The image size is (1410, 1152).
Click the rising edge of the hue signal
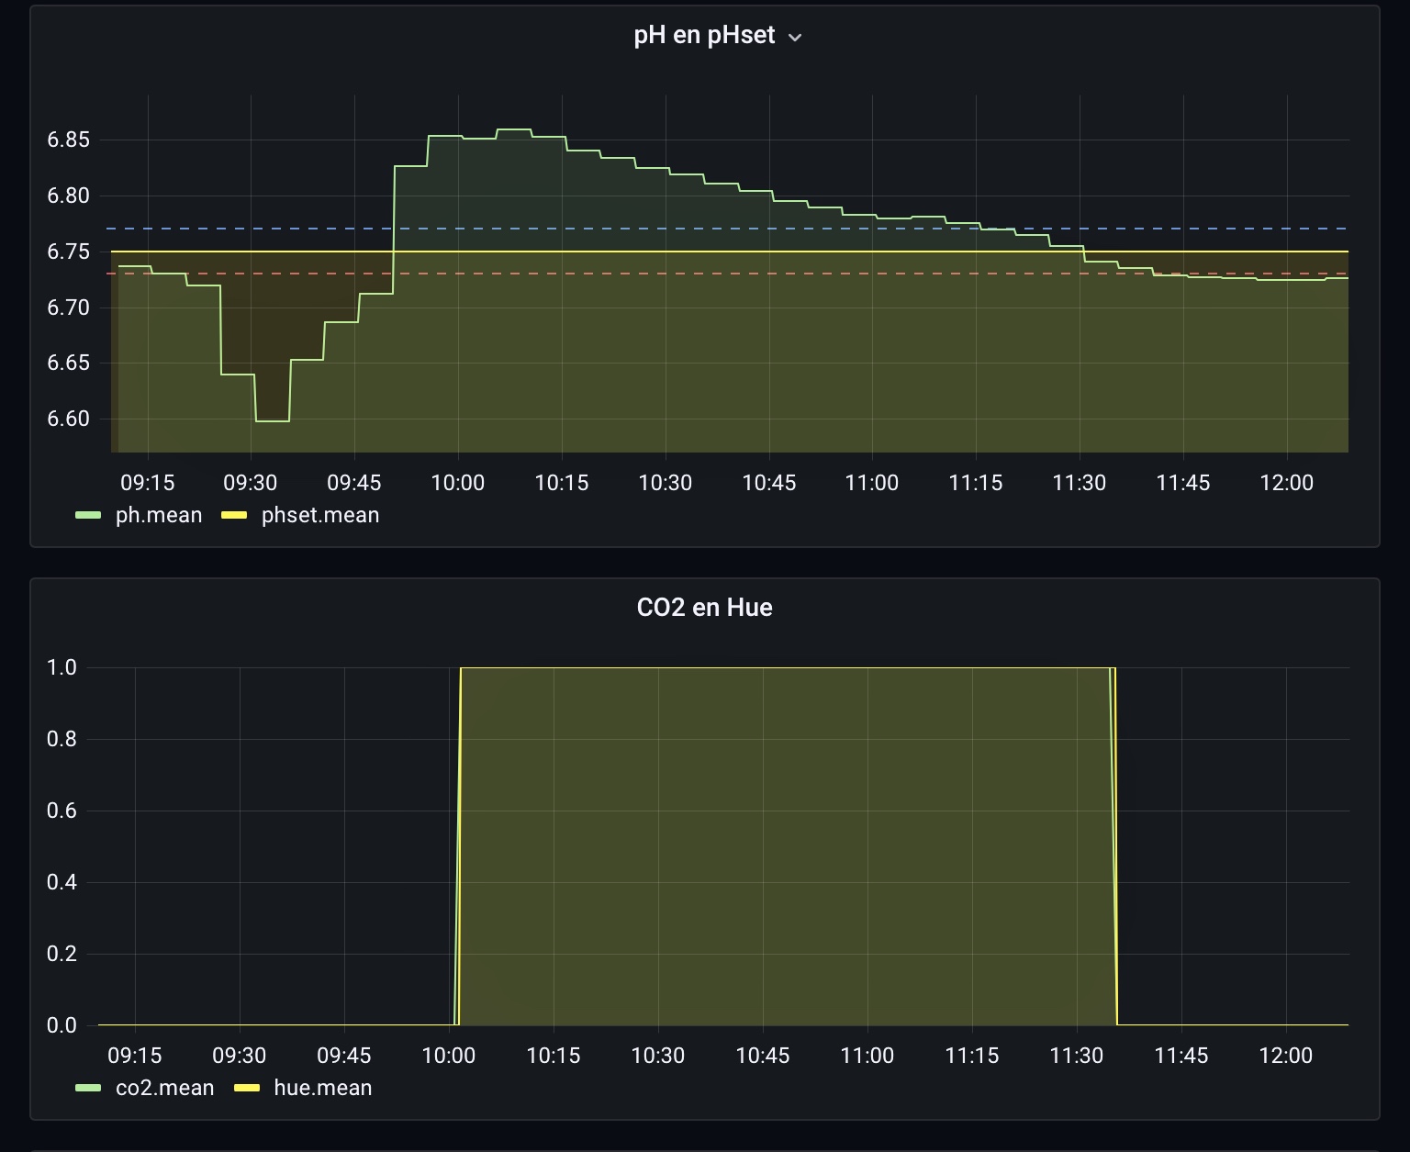click(459, 844)
